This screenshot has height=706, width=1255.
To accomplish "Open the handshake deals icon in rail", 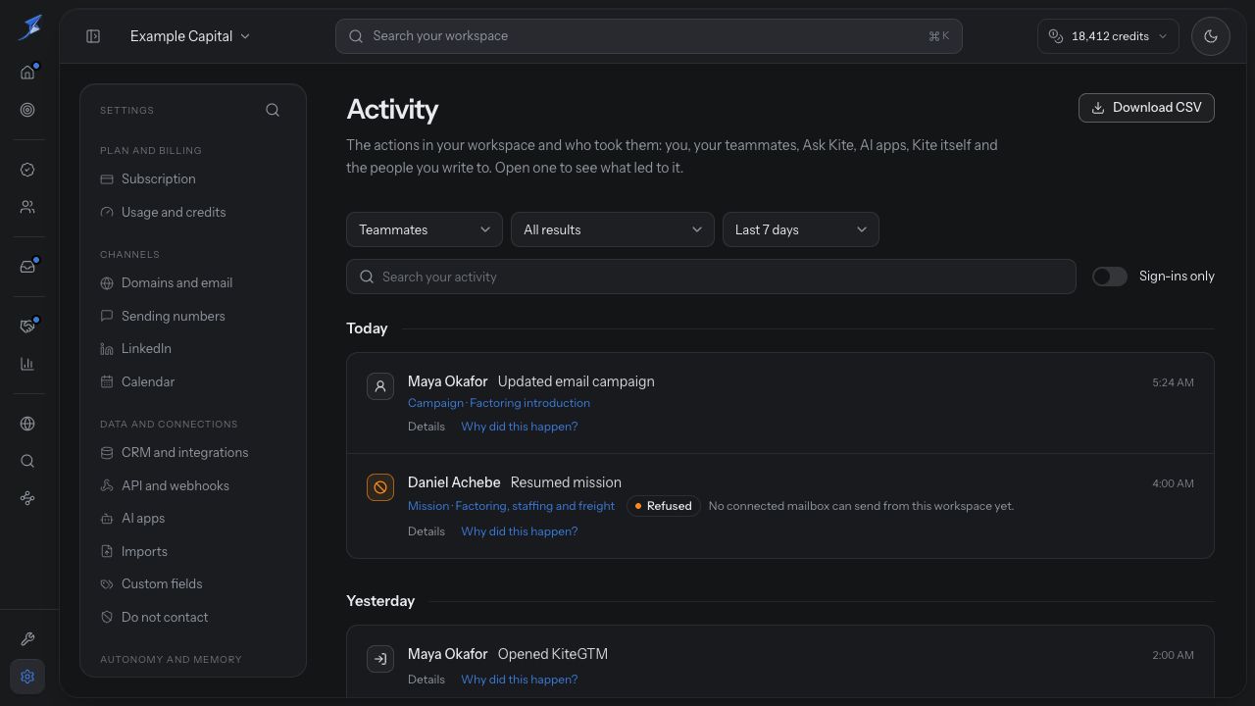I will [x=27, y=327].
